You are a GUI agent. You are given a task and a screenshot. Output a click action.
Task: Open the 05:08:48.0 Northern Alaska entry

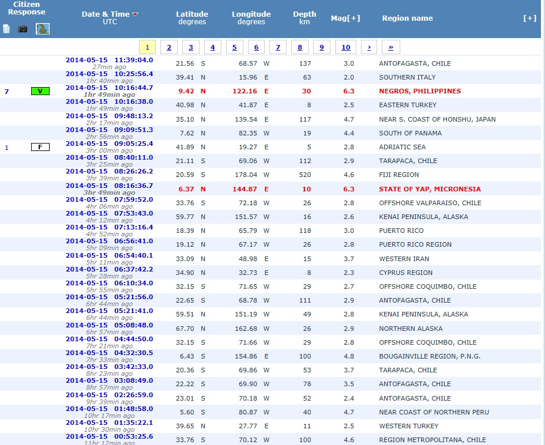(x=110, y=326)
